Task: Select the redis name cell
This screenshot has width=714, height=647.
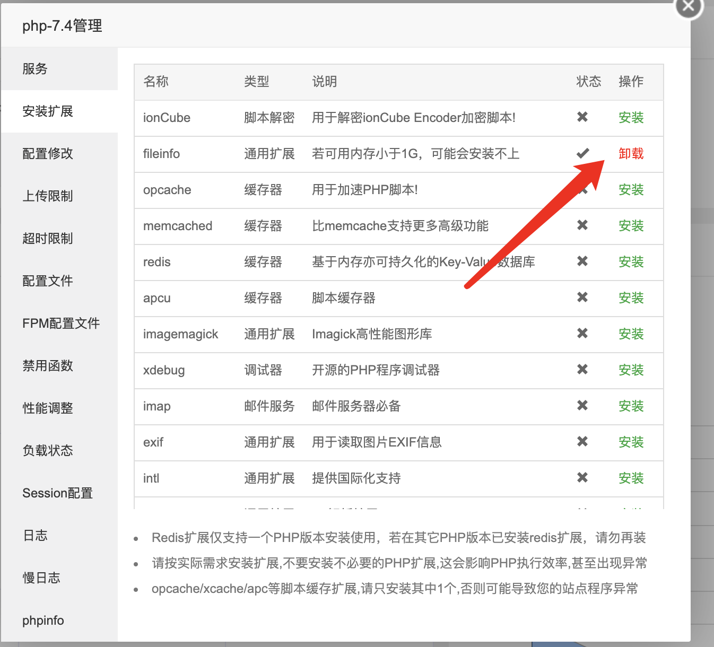Action: tap(157, 262)
